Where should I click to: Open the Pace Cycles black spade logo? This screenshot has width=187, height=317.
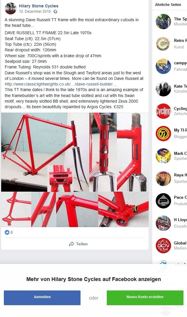[x=163, y=201]
